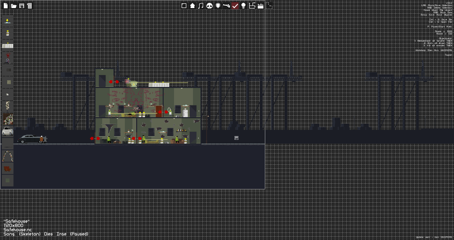
Task: Open the music note song settings icon
Action: 201,6
